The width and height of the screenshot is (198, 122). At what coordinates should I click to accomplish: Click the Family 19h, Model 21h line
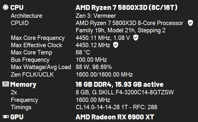[121, 30]
